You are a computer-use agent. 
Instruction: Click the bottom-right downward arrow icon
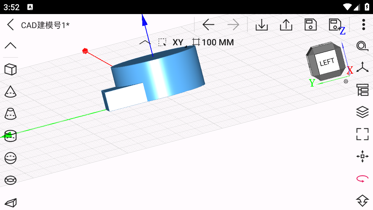coord(362,201)
